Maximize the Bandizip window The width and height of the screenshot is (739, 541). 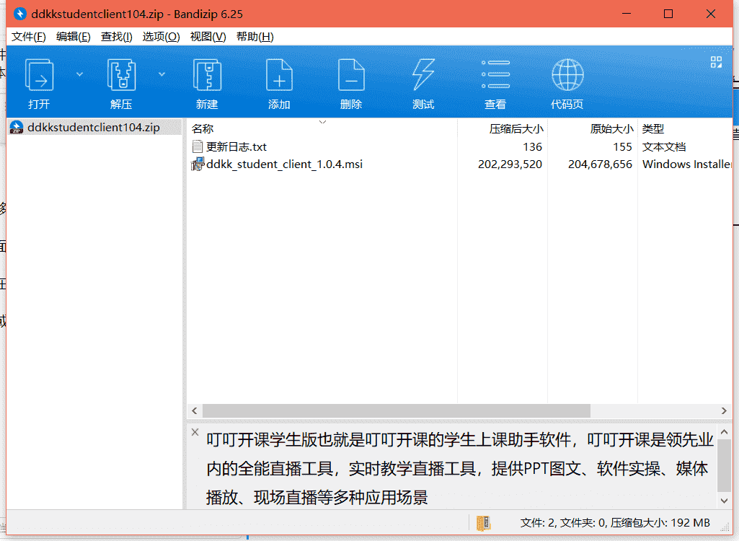tap(668, 14)
